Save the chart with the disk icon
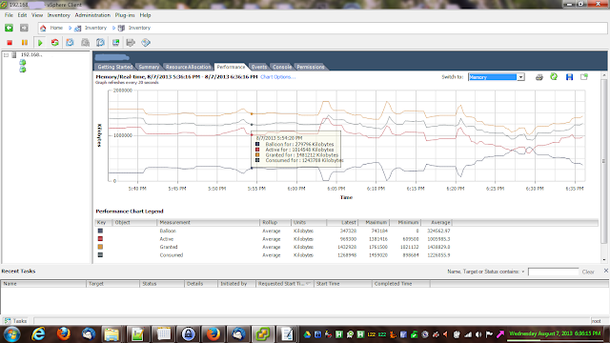This screenshot has width=610, height=343. pyautogui.click(x=569, y=77)
